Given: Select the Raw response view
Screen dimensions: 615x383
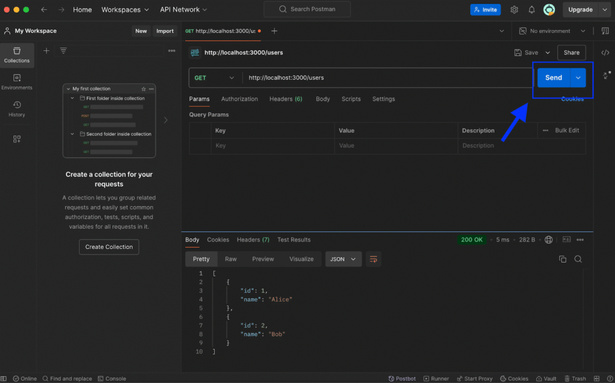Looking at the screenshot, I should click(x=231, y=260).
